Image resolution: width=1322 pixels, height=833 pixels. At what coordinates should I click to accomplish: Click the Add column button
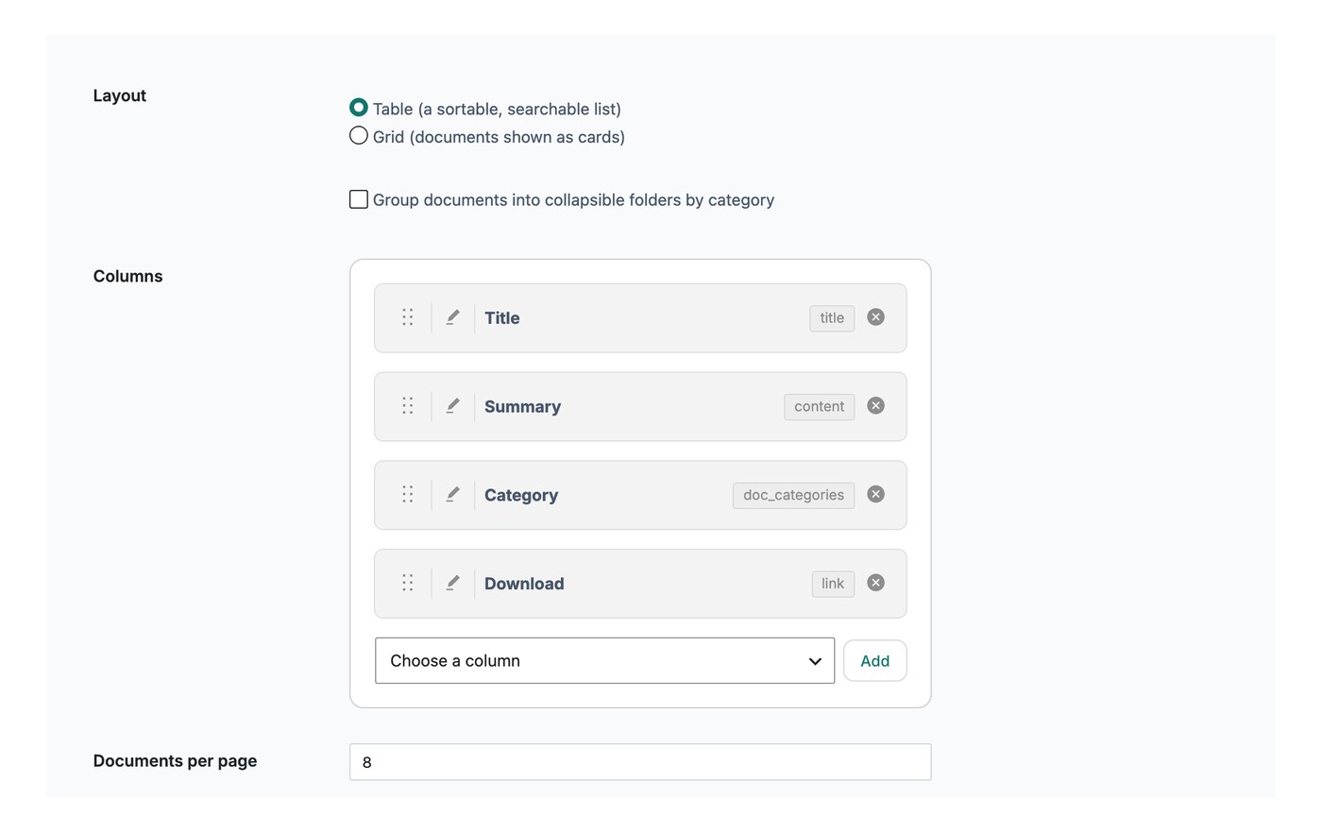(874, 661)
